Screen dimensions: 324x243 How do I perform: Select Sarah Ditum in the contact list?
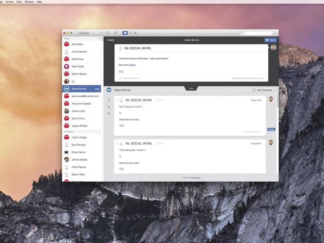pos(82,119)
